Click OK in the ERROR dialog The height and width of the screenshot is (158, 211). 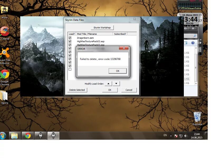(x=118, y=71)
